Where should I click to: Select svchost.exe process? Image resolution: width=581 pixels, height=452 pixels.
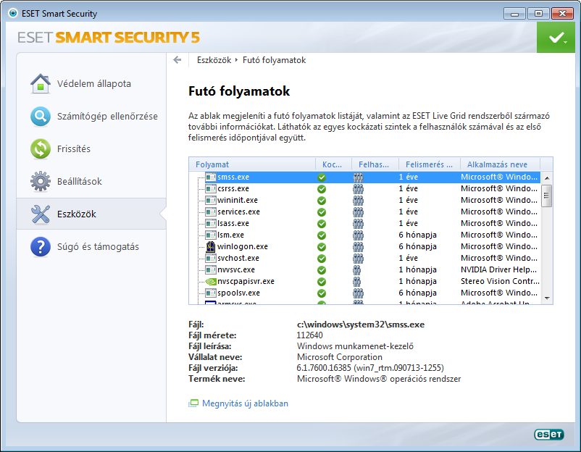click(364, 258)
